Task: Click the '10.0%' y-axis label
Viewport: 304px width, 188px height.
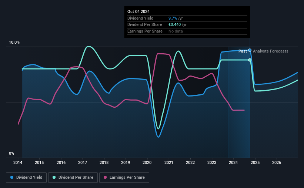Action: click(14, 43)
